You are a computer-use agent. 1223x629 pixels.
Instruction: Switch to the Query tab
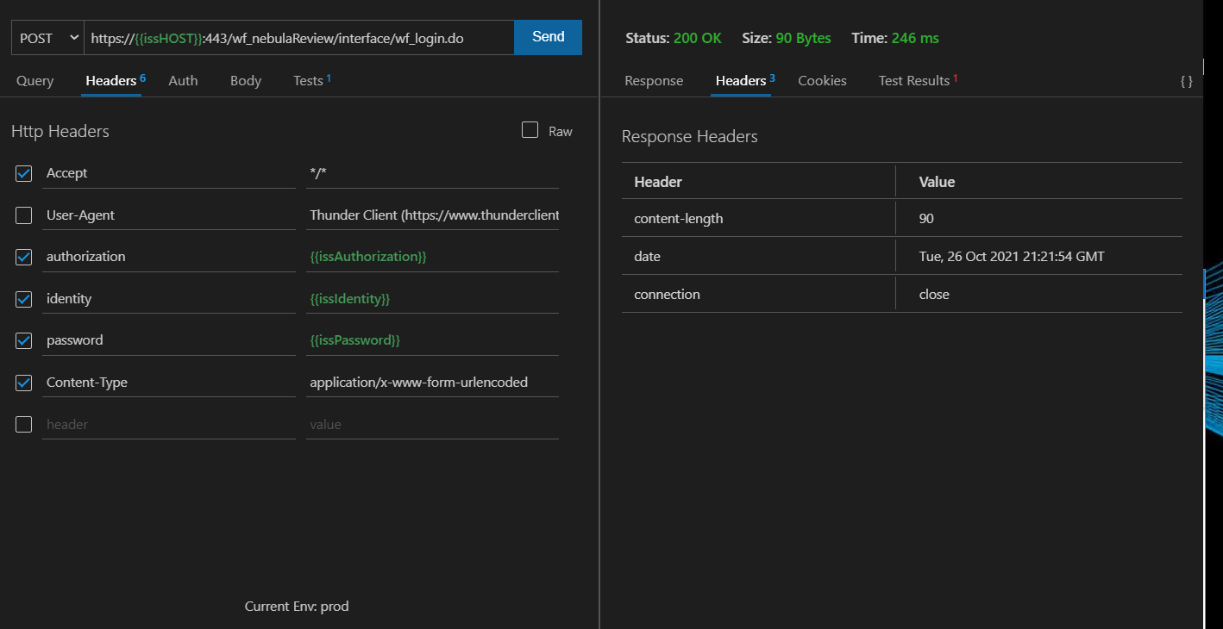click(34, 80)
